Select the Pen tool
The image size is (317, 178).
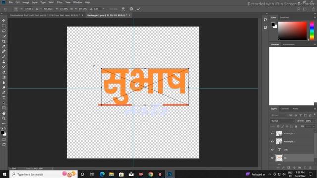coord(4,92)
